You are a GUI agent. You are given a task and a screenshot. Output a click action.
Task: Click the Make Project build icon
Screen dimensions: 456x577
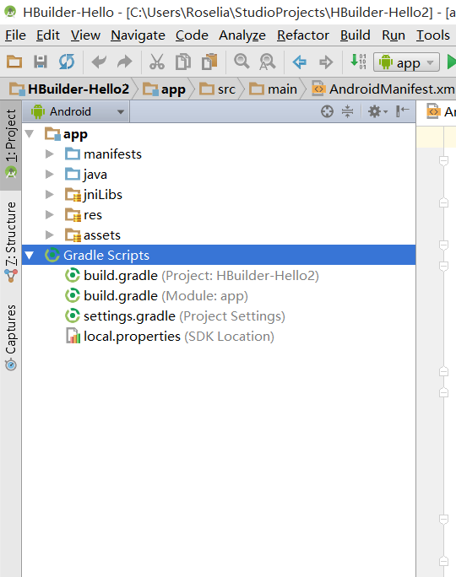pyautogui.click(x=358, y=61)
